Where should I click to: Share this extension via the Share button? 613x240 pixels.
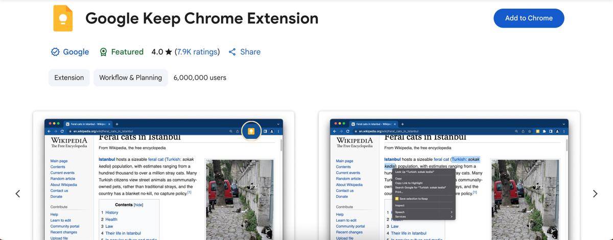pyautogui.click(x=244, y=52)
